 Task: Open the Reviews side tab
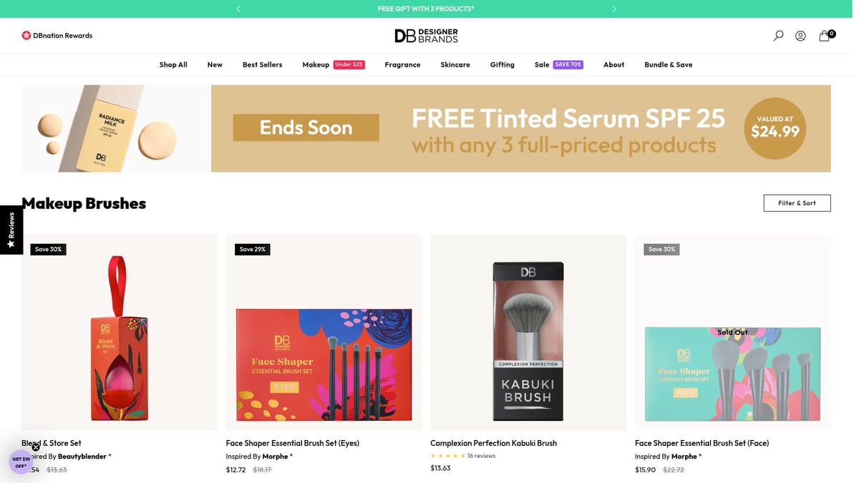[11, 230]
